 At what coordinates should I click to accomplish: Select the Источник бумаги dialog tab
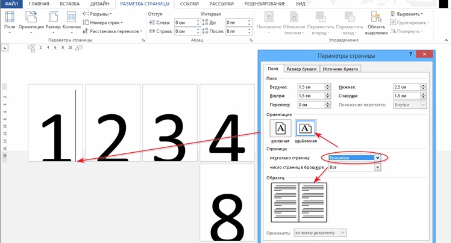pos(340,69)
